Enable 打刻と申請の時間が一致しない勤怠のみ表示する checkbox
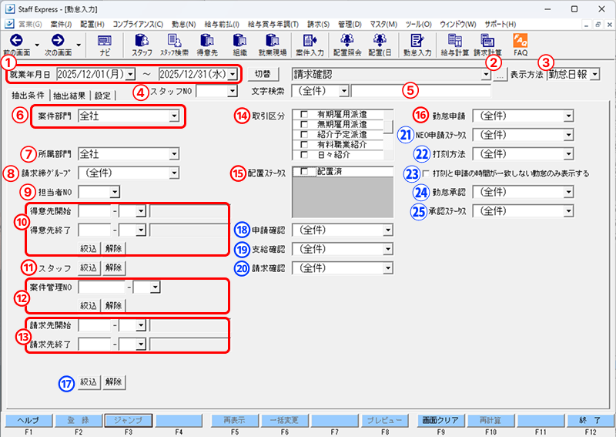 point(426,173)
